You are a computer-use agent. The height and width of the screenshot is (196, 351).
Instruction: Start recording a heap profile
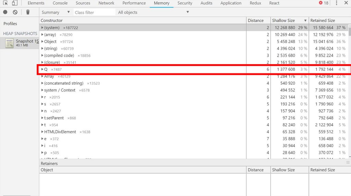pos(5,12)
